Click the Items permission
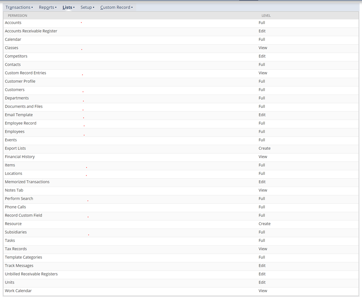 10,165
